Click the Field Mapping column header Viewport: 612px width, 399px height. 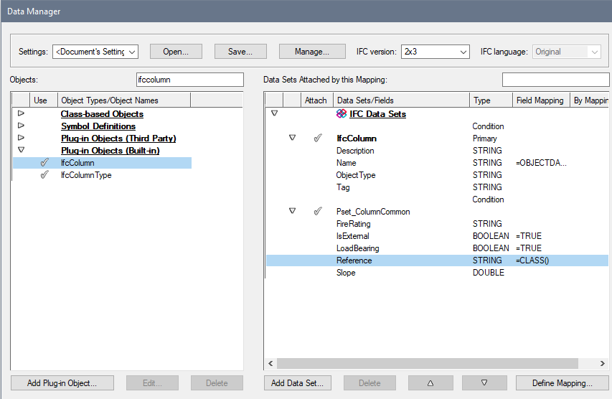click(x=540, y=100)
